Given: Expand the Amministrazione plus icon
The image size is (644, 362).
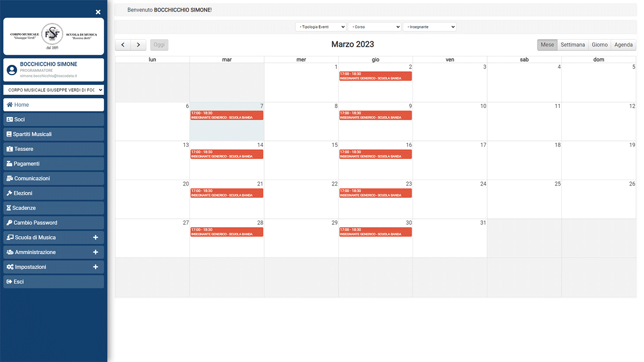Looking at the screenshot, I should click(x=95, y=252).
